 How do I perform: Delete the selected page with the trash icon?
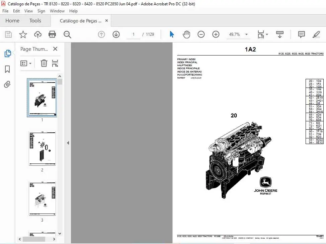point(44,63)
